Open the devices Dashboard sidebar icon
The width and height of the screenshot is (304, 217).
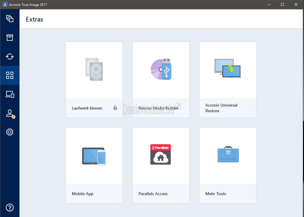pos(10,94)
